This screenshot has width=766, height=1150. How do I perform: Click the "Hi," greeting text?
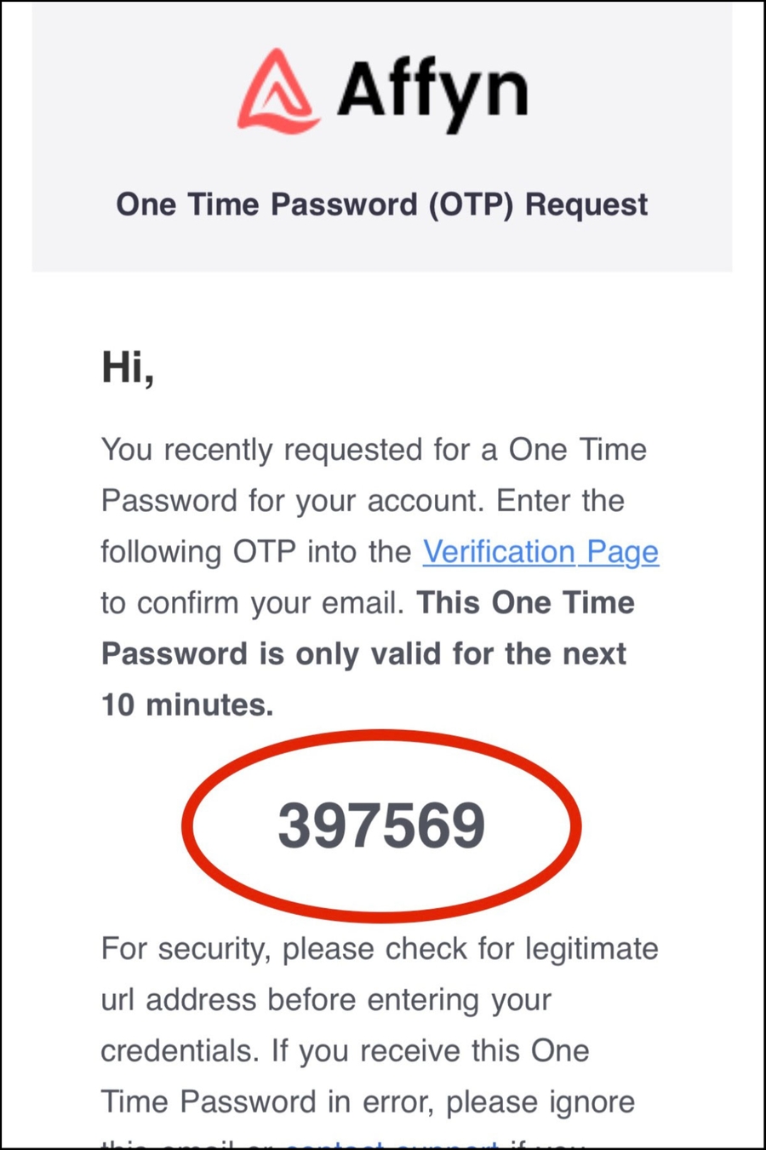128,368
